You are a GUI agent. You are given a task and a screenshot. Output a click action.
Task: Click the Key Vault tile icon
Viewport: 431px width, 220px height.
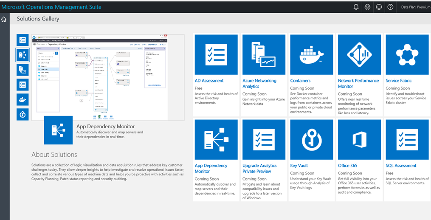(x=312, y=139)
